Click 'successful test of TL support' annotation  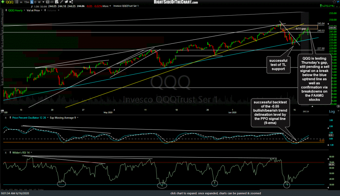click(278, 65)
